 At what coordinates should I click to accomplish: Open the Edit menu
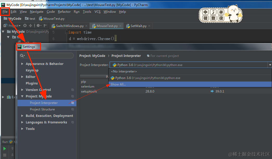click(14, 12)
